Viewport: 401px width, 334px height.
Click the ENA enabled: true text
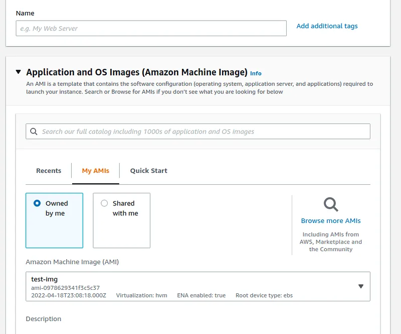(202, 295)
